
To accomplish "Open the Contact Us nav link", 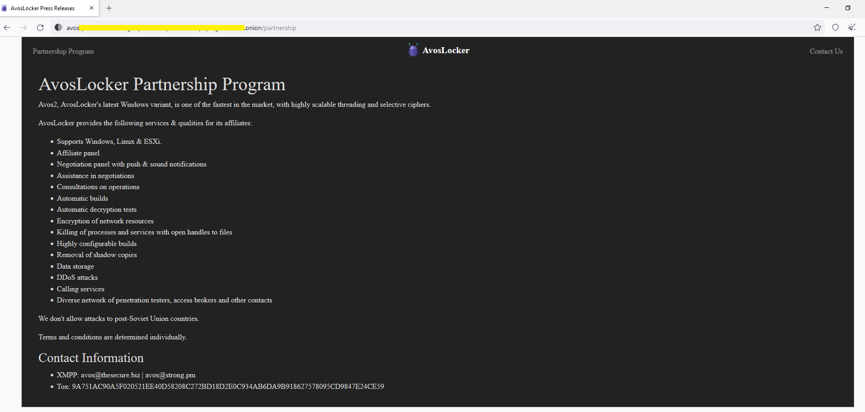I will (x=826, y=51).
